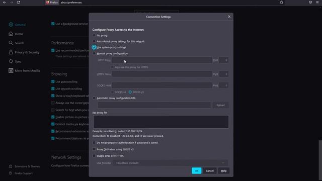Viewport: 322px width, 181px height.
Task: Click the HTTP Proxy port field
Action: [x=223, y=60]
